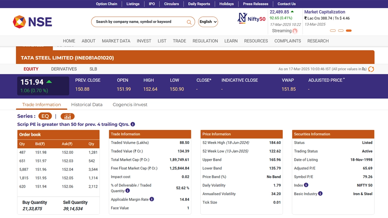388x218 pixels.
Task: Click info icon next to Scrip PE notice
Action: point(133,124)
